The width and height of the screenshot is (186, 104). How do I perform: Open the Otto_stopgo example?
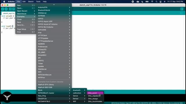click(x=95, y=99)
